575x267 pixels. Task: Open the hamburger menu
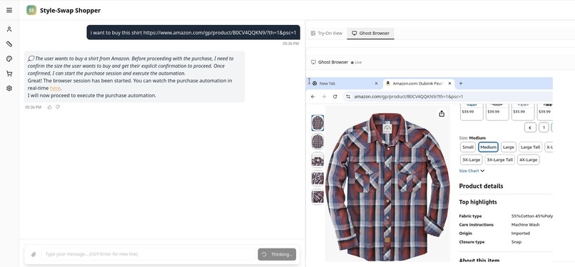[x=9, y=10]
